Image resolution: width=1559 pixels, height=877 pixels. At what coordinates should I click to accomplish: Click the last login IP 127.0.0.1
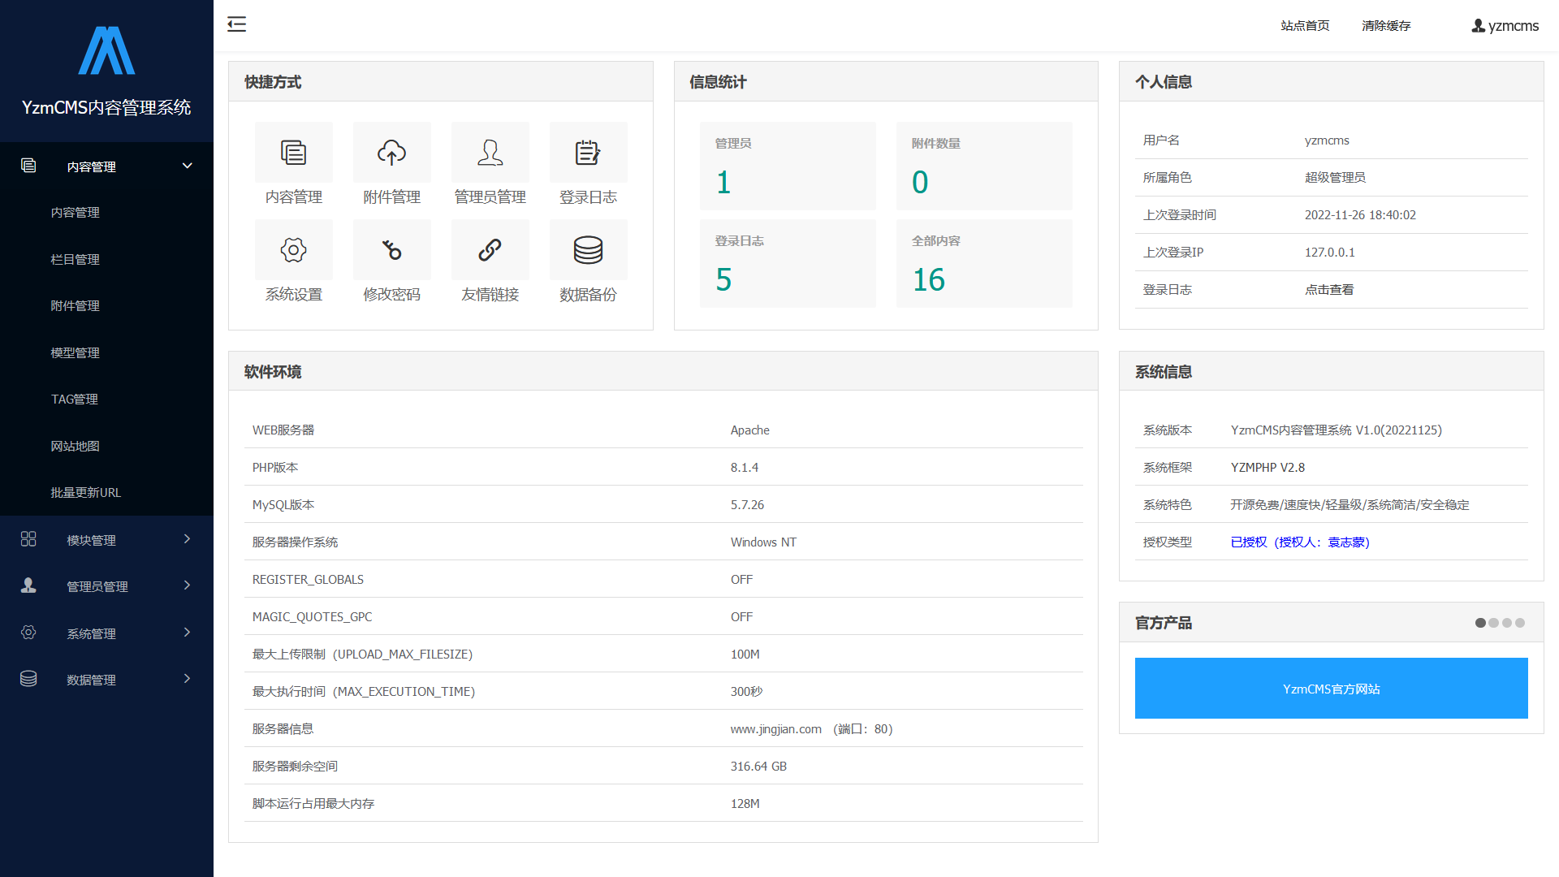[x=1329, y=253]
